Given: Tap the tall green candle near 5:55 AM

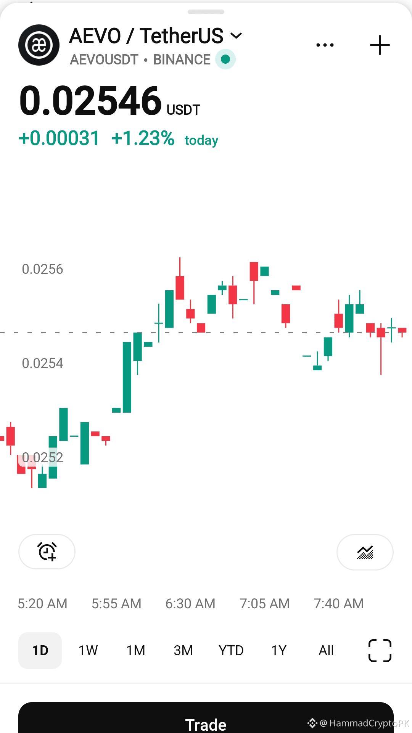Looking at the screenshot, I should [127, 377].
